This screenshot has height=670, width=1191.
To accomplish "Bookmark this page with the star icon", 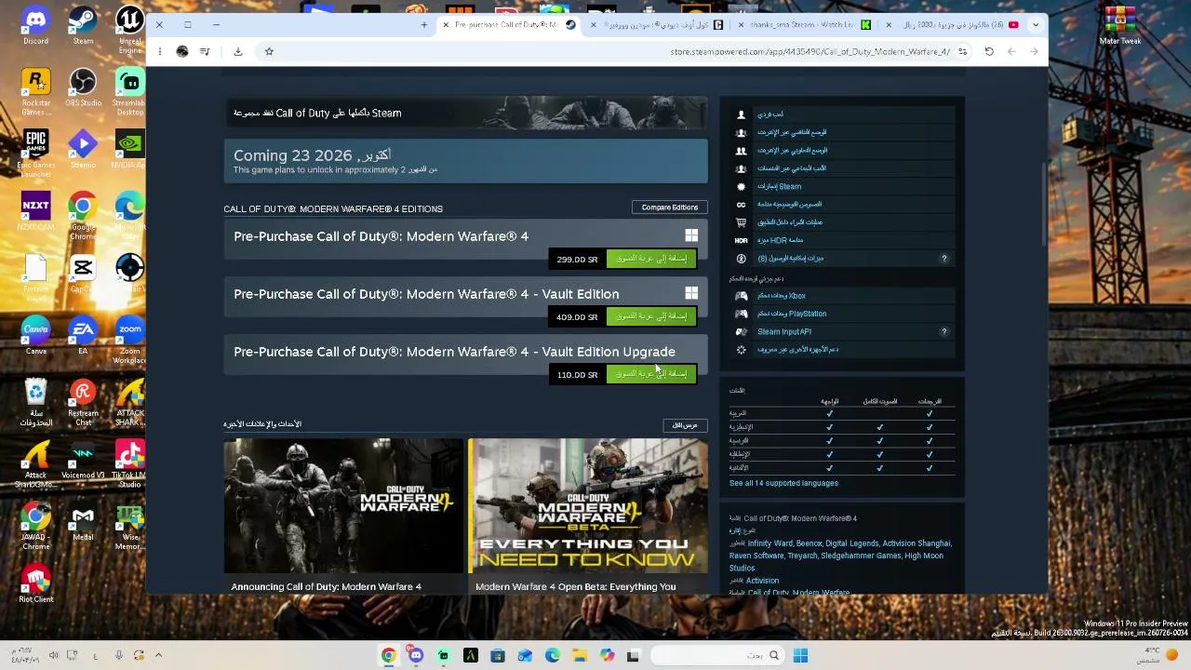I will tap(269, 51).
